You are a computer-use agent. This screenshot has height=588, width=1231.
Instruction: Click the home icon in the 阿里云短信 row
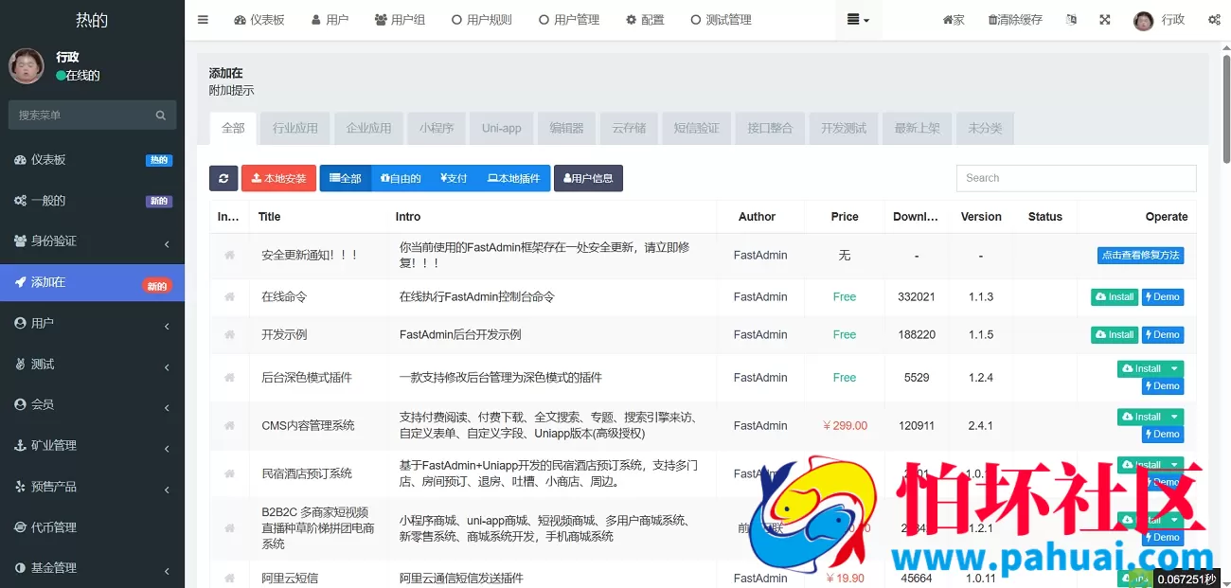(x=229, y=578)
